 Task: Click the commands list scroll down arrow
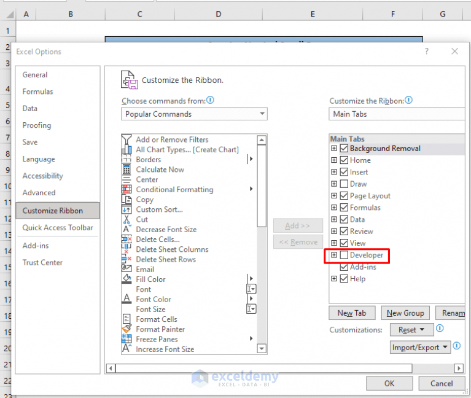(x=262, y=349)
